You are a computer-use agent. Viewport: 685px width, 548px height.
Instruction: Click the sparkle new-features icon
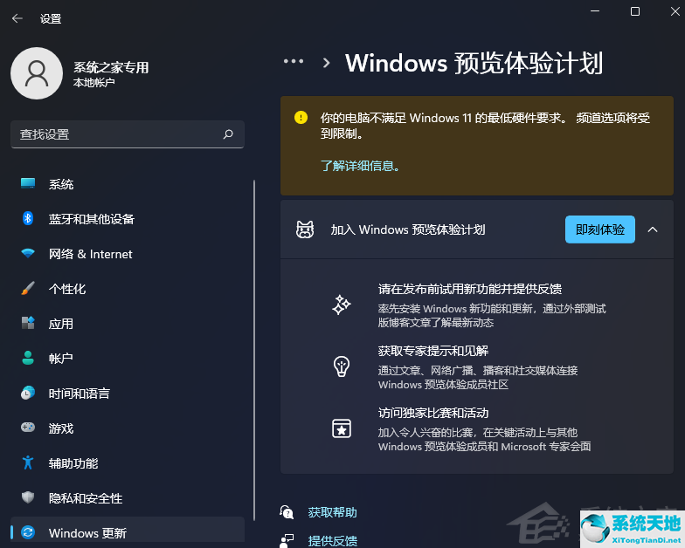click(341, 305)
